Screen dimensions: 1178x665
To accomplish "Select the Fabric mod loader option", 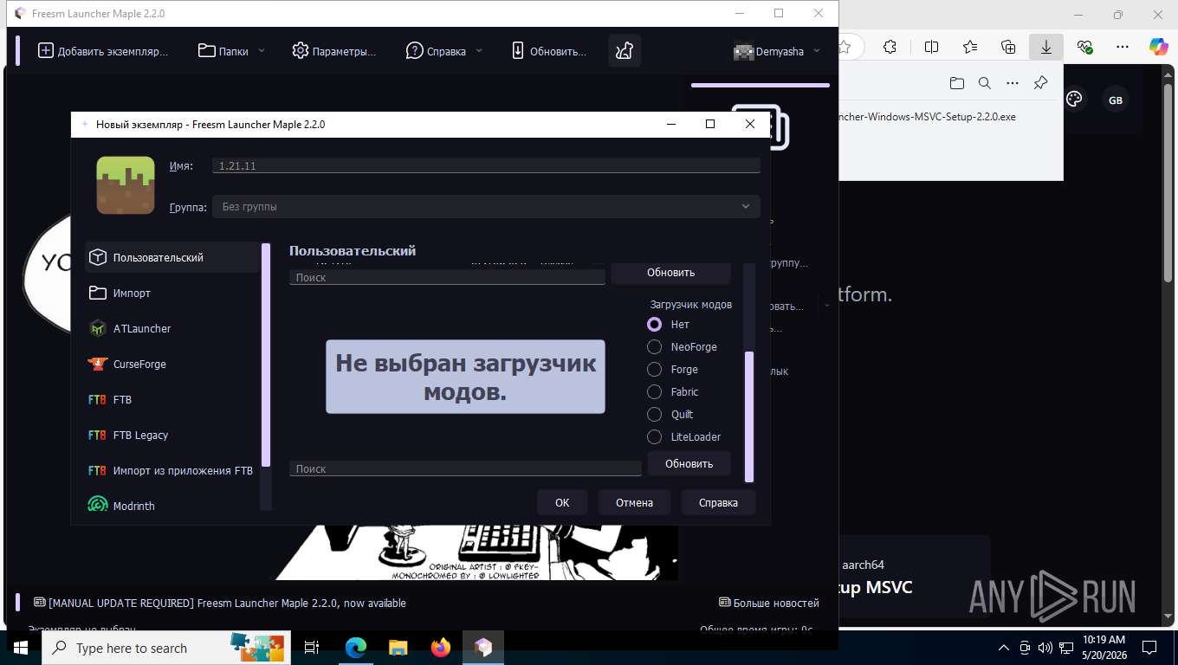I will (655, 391).
